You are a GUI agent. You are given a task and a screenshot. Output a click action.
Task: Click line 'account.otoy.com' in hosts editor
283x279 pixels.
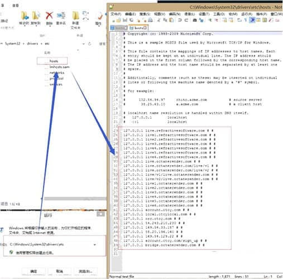(156, 210)
